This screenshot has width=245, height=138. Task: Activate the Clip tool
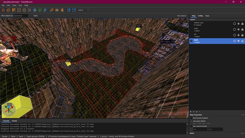point(14,10)
